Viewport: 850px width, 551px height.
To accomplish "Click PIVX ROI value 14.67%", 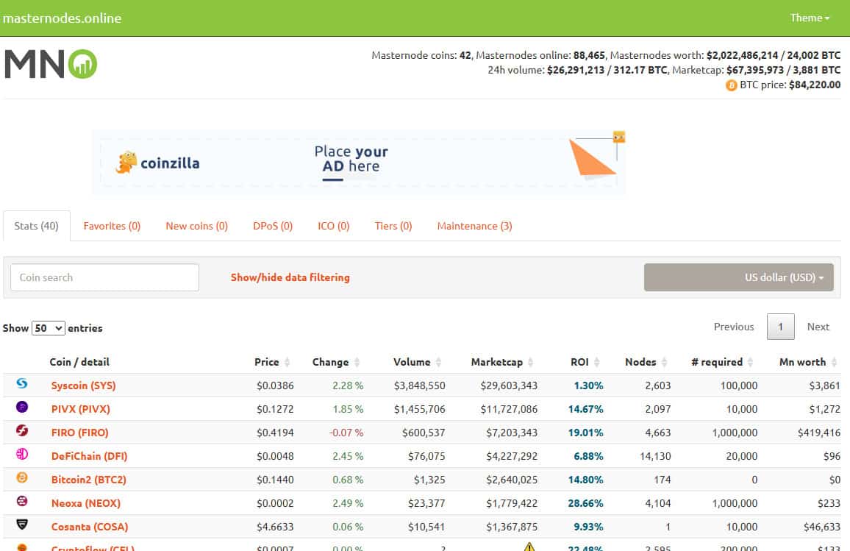I will [x=585, y=409].
